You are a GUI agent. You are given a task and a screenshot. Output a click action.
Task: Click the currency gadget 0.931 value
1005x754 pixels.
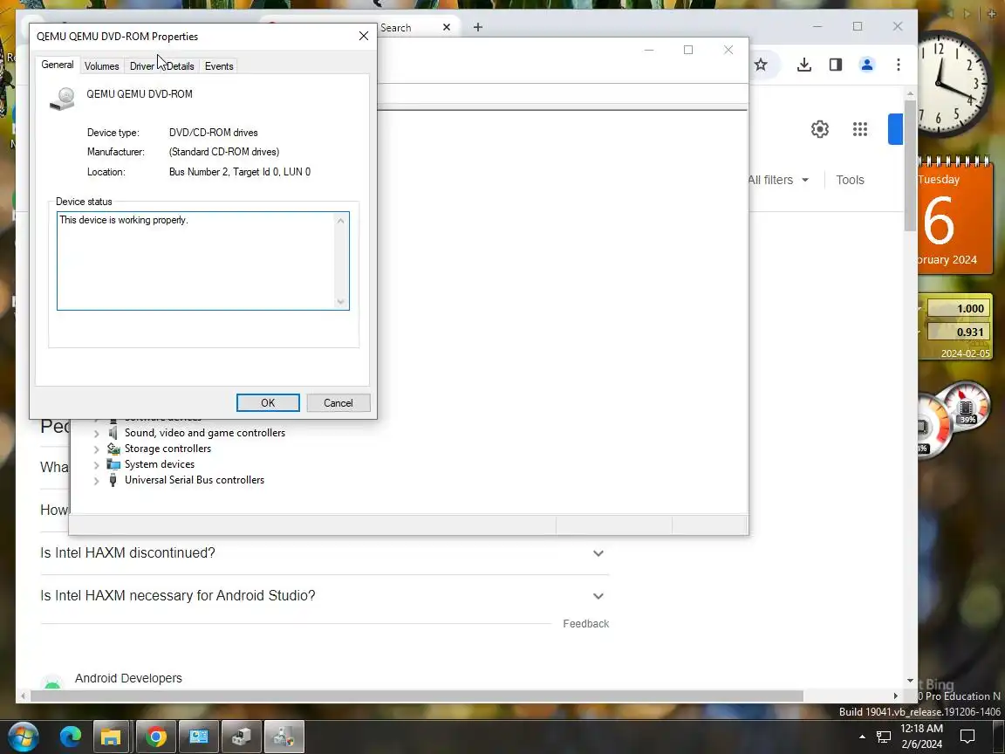pyautogui.click(x=959, y=332)
